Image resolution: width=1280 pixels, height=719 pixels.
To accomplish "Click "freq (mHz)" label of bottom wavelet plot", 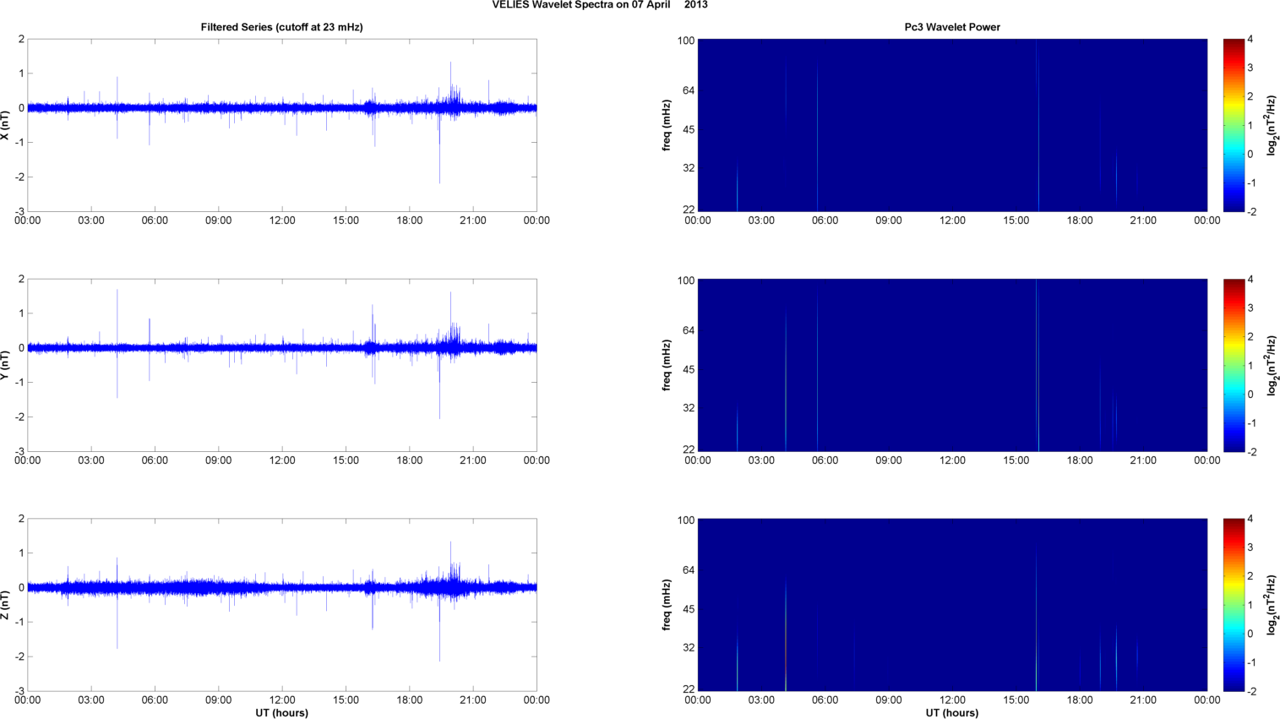I will click(x=667, y=605).
